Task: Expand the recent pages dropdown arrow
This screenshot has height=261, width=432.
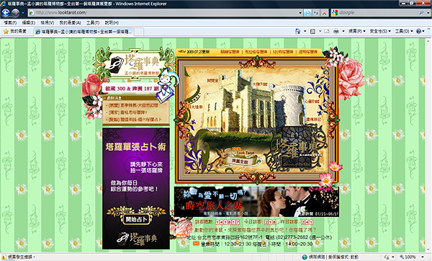Action: point(23,13)
